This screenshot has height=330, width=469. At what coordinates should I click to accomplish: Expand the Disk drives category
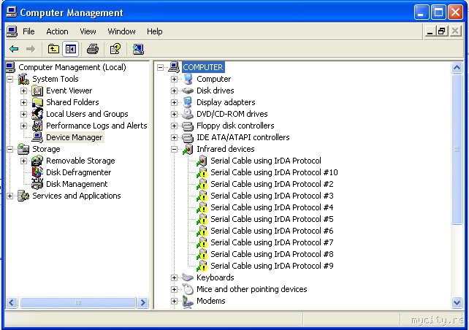174,91
